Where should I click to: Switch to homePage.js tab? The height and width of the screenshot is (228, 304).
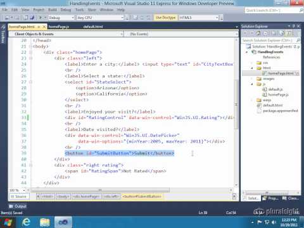click(59, 27)
